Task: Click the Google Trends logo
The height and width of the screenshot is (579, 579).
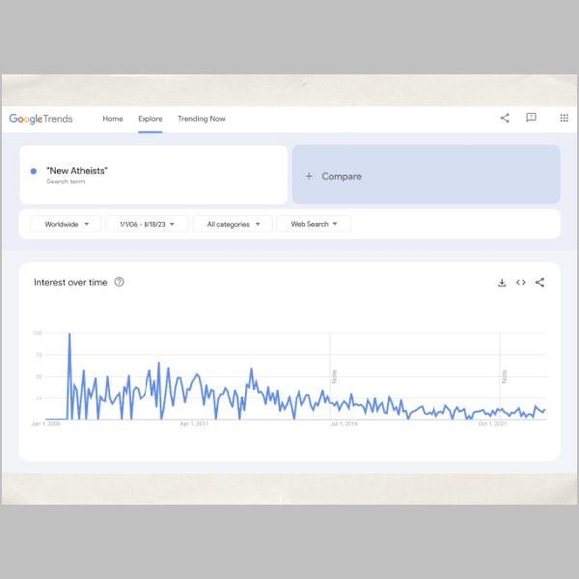Action: (x=41, y=119)
